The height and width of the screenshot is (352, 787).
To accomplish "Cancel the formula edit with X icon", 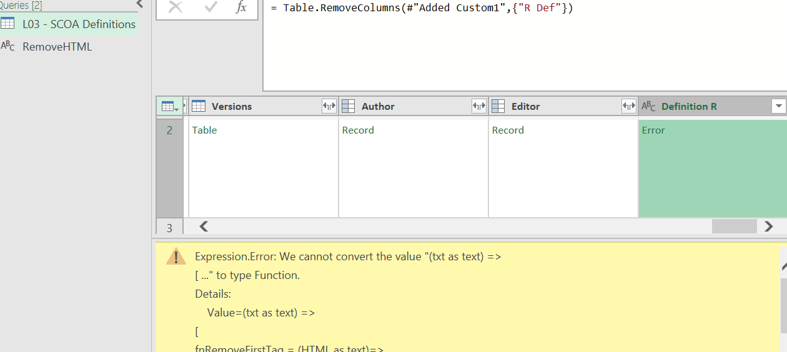I will tap(176, 7).
